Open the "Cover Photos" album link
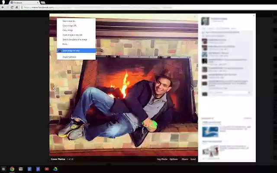 58,159
